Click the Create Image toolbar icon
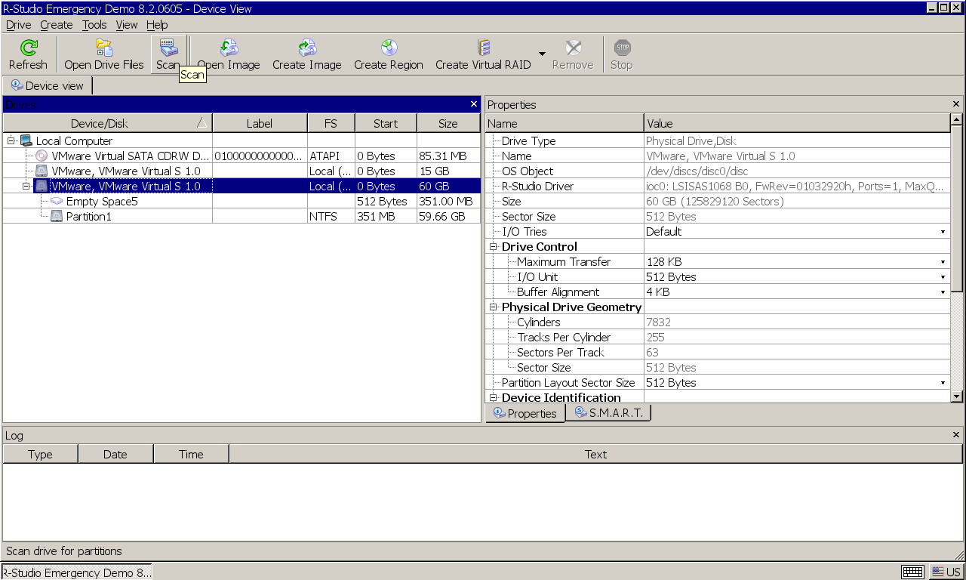This screenshot has width=966, height=580. [307, 48]
